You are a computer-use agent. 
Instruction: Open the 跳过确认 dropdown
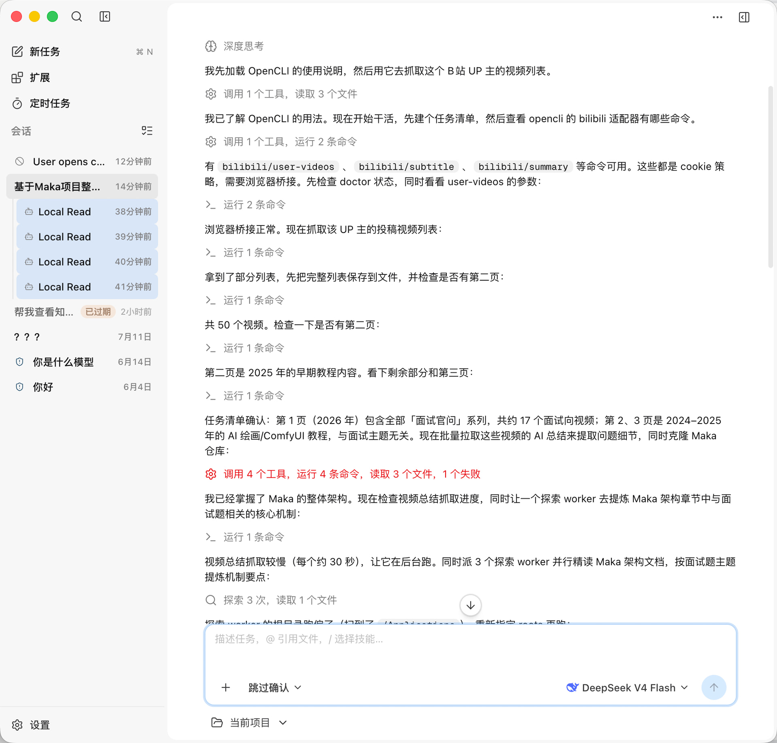[x=275, y=688]
